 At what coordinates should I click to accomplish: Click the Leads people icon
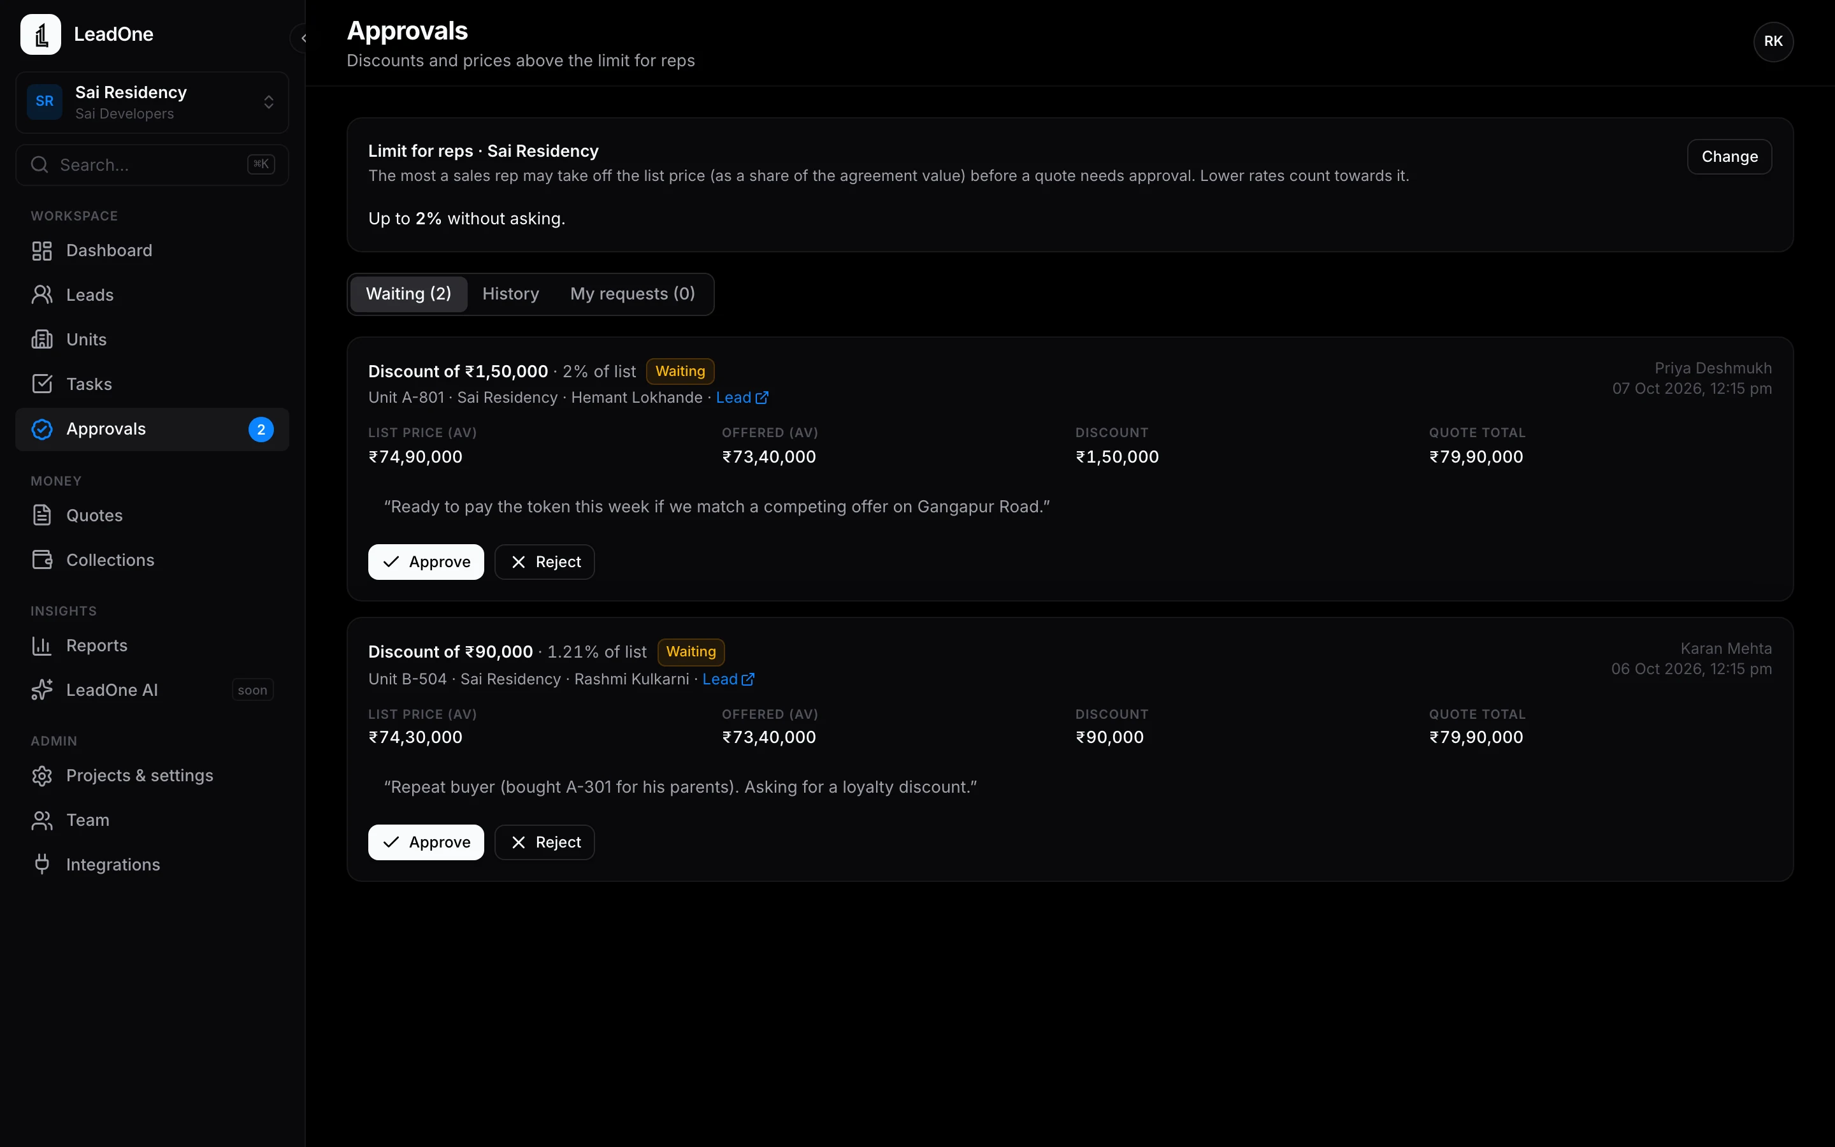click(41, 295)
